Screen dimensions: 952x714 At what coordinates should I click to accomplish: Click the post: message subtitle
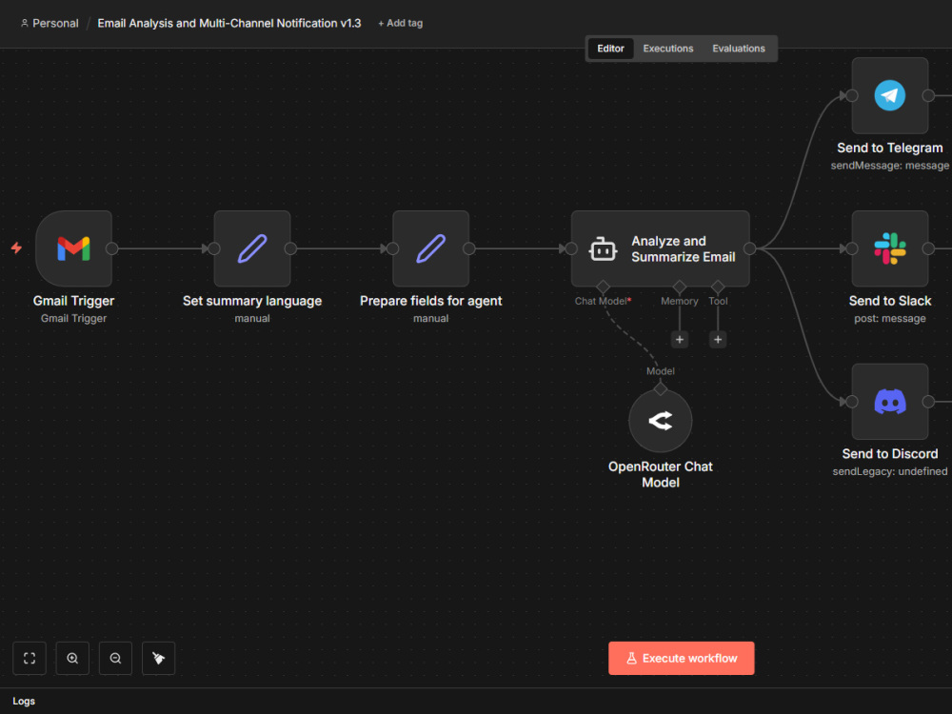[889, 318]
